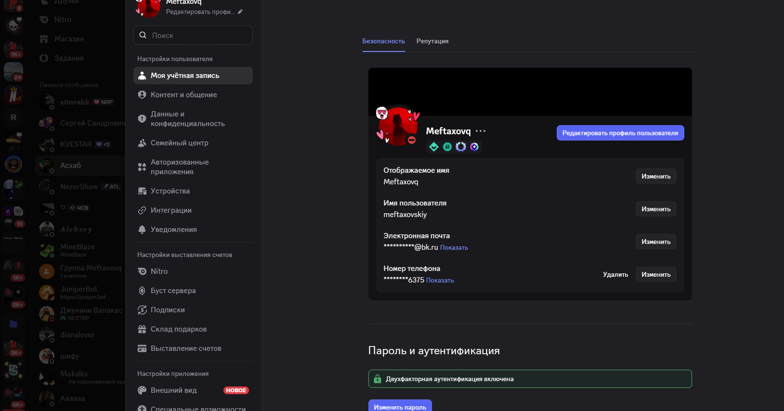Open the s0nrekk direct message

tap(80, 102)
